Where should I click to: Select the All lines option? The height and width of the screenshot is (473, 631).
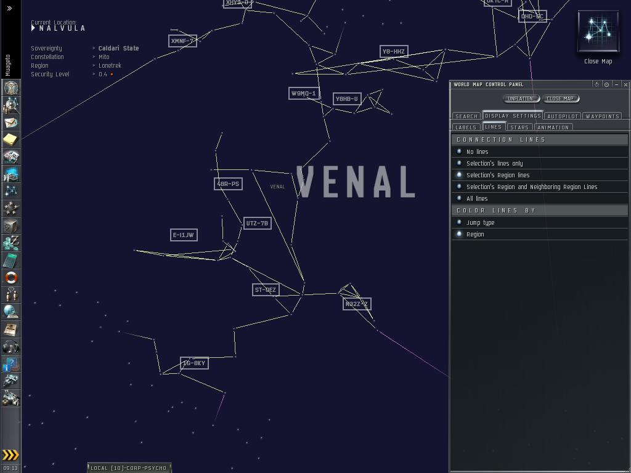point(540,198)
